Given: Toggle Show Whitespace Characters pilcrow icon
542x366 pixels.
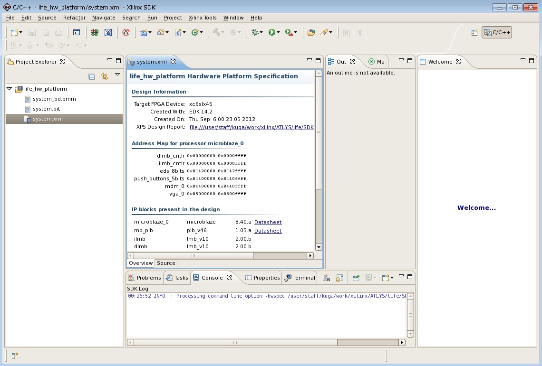Looking at the screenshot, I should (360, 32).
